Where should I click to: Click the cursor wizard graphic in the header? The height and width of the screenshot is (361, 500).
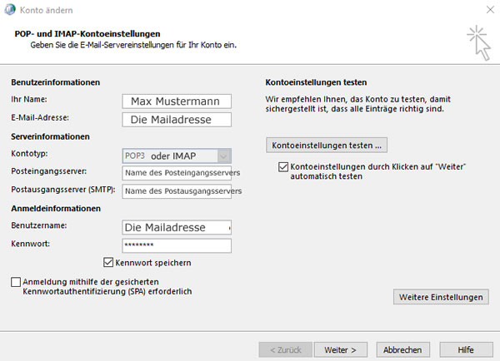click(x=479, y=43)
